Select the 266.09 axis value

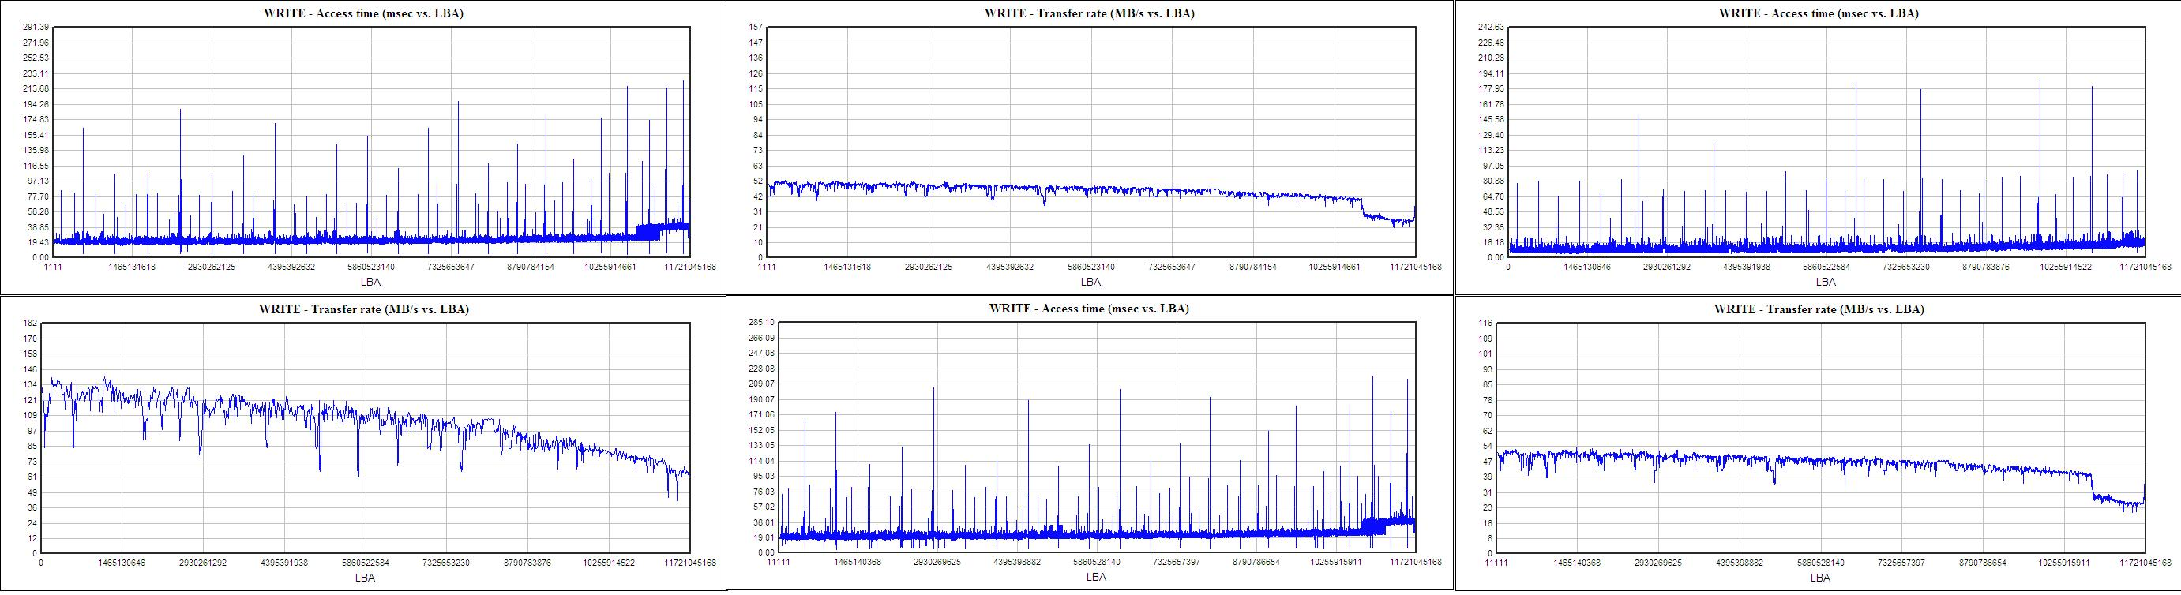762,338
